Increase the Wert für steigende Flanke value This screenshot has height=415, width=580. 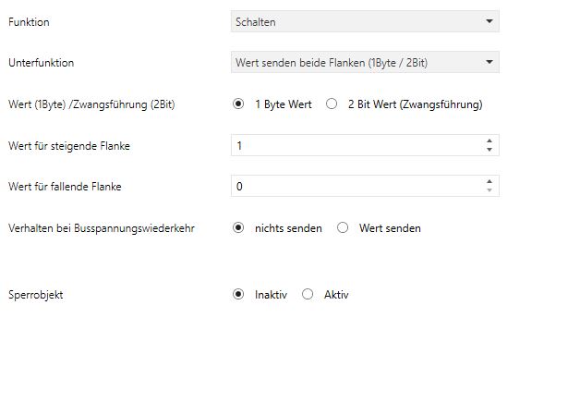489,141
